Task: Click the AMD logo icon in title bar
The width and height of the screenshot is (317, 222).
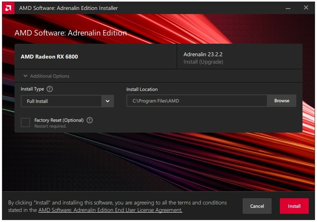Action: (x=8, y=8)
